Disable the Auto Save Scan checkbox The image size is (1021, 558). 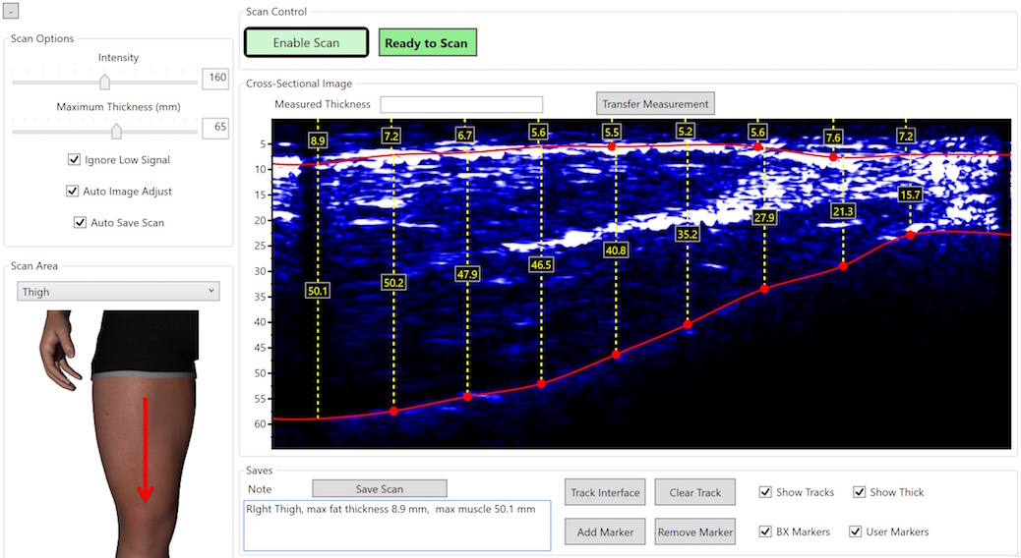81,223
